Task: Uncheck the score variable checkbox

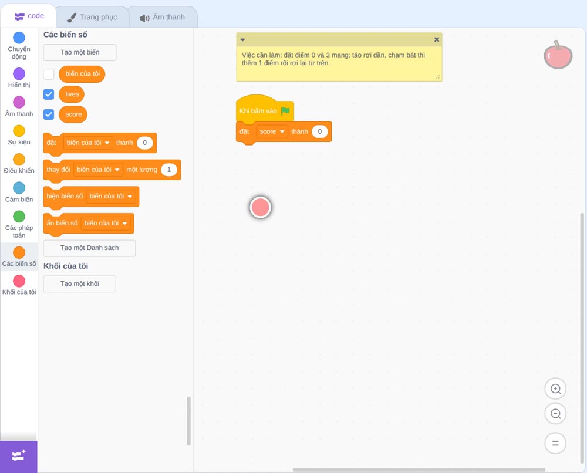Action: point(49,114)
